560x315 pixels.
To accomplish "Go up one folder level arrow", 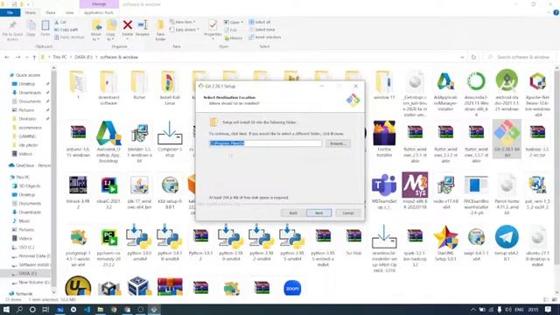I will 34,57.
